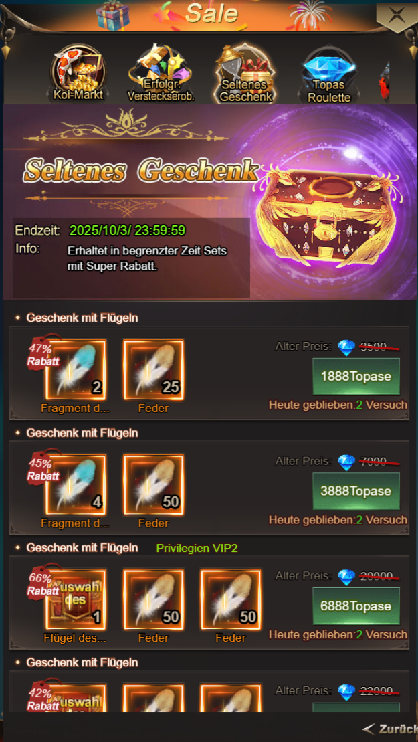
Task: Buy the VIP2 set for 6888Topase
Action: click(356, 606)
